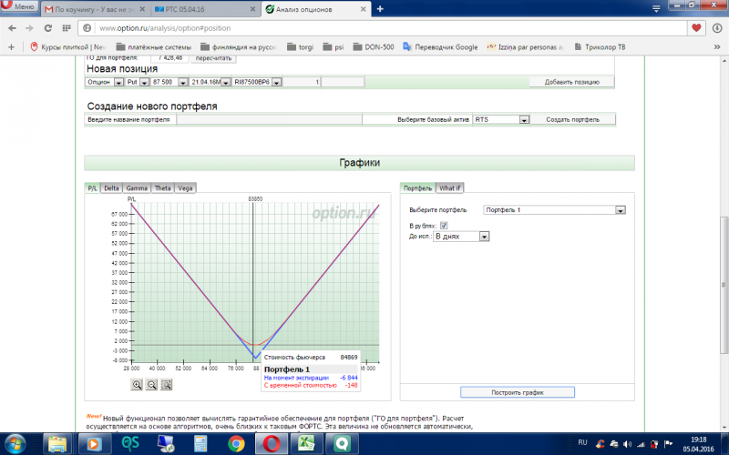Open Windows Explorer from taskbar
This screenshot has width=729, height=455.
click(x=57, y=444)
